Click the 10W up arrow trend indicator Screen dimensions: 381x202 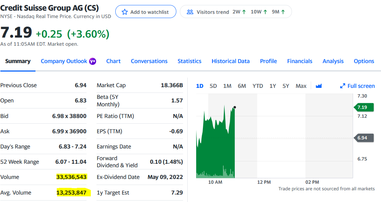265,12
